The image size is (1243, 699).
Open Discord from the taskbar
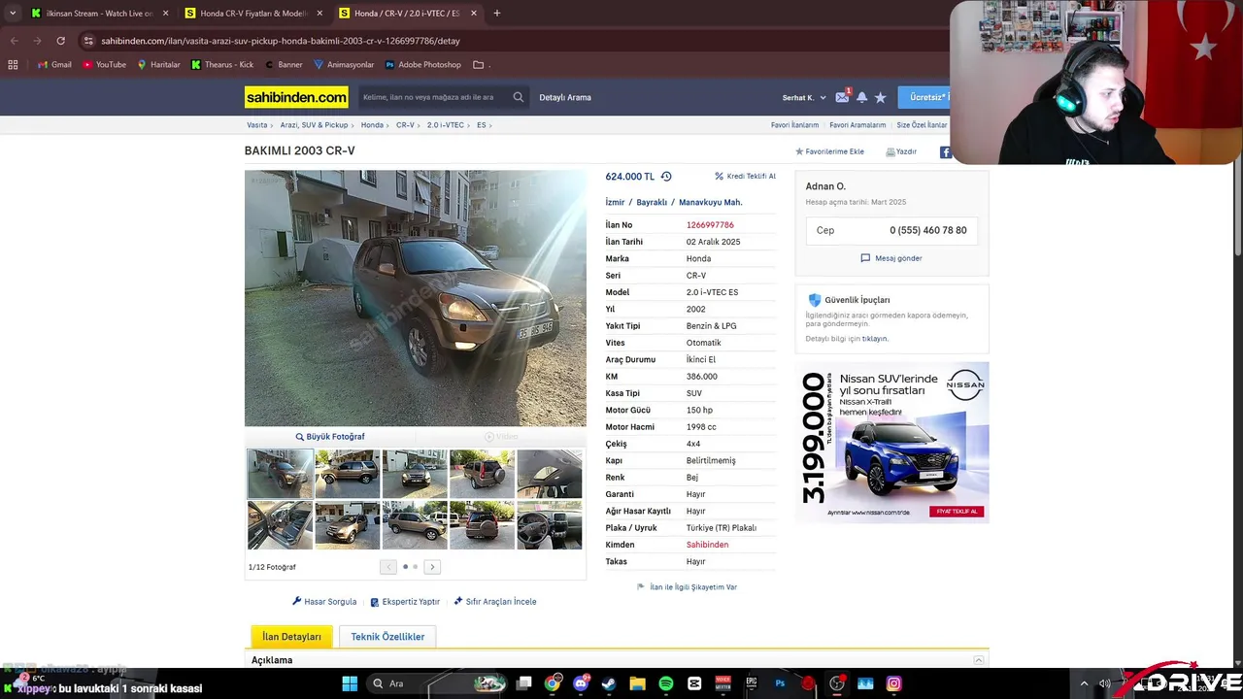coord(581,683)
